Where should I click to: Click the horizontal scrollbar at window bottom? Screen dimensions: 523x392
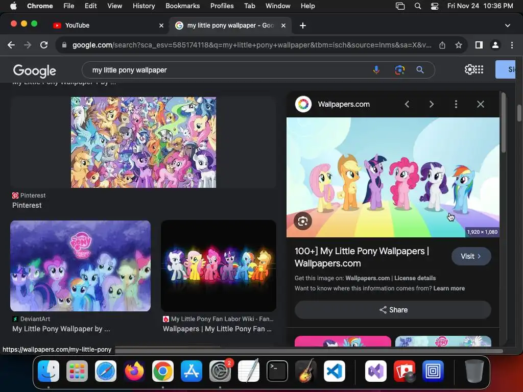tap(309, 351)
